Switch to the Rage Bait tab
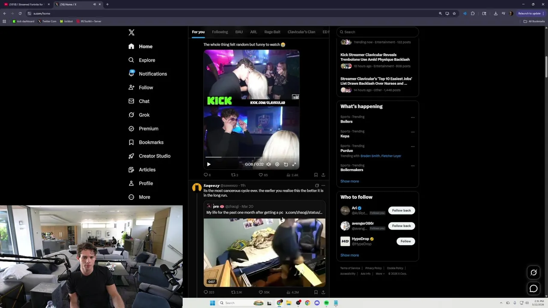 coord(272,32)
